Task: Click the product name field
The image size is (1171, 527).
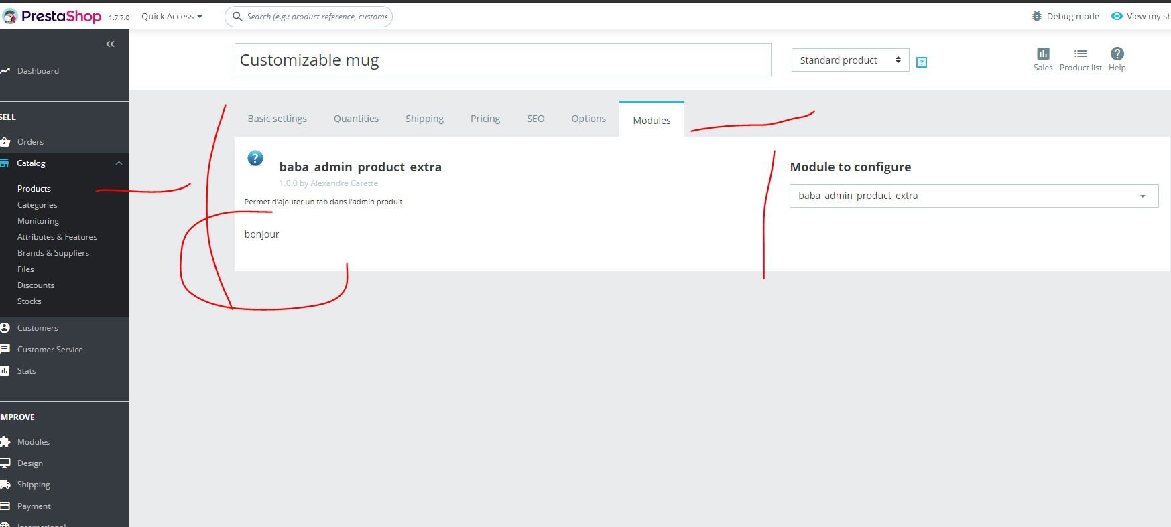Action: coord(503,60)
